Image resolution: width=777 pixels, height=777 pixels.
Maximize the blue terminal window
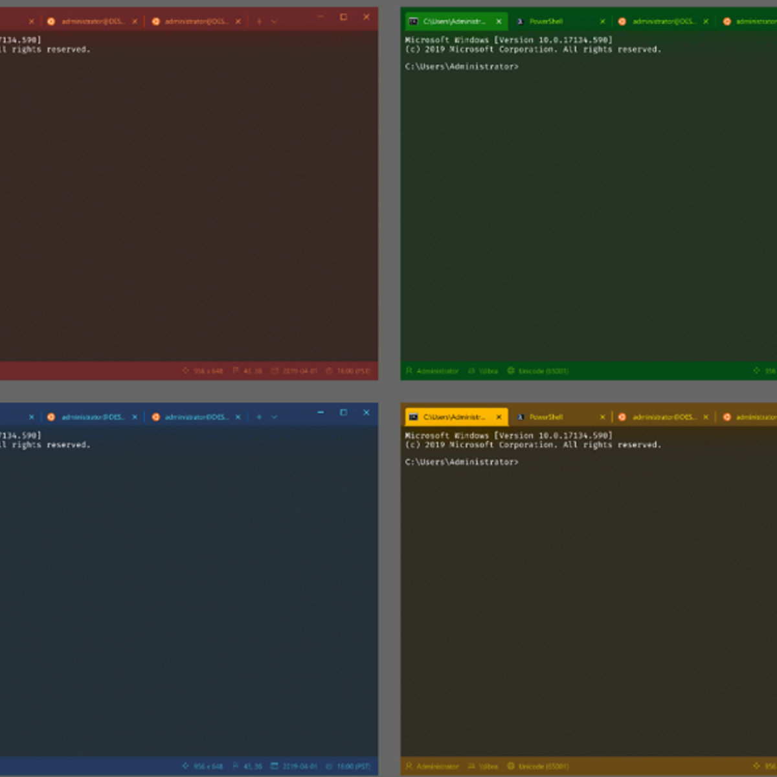point(343,412)
